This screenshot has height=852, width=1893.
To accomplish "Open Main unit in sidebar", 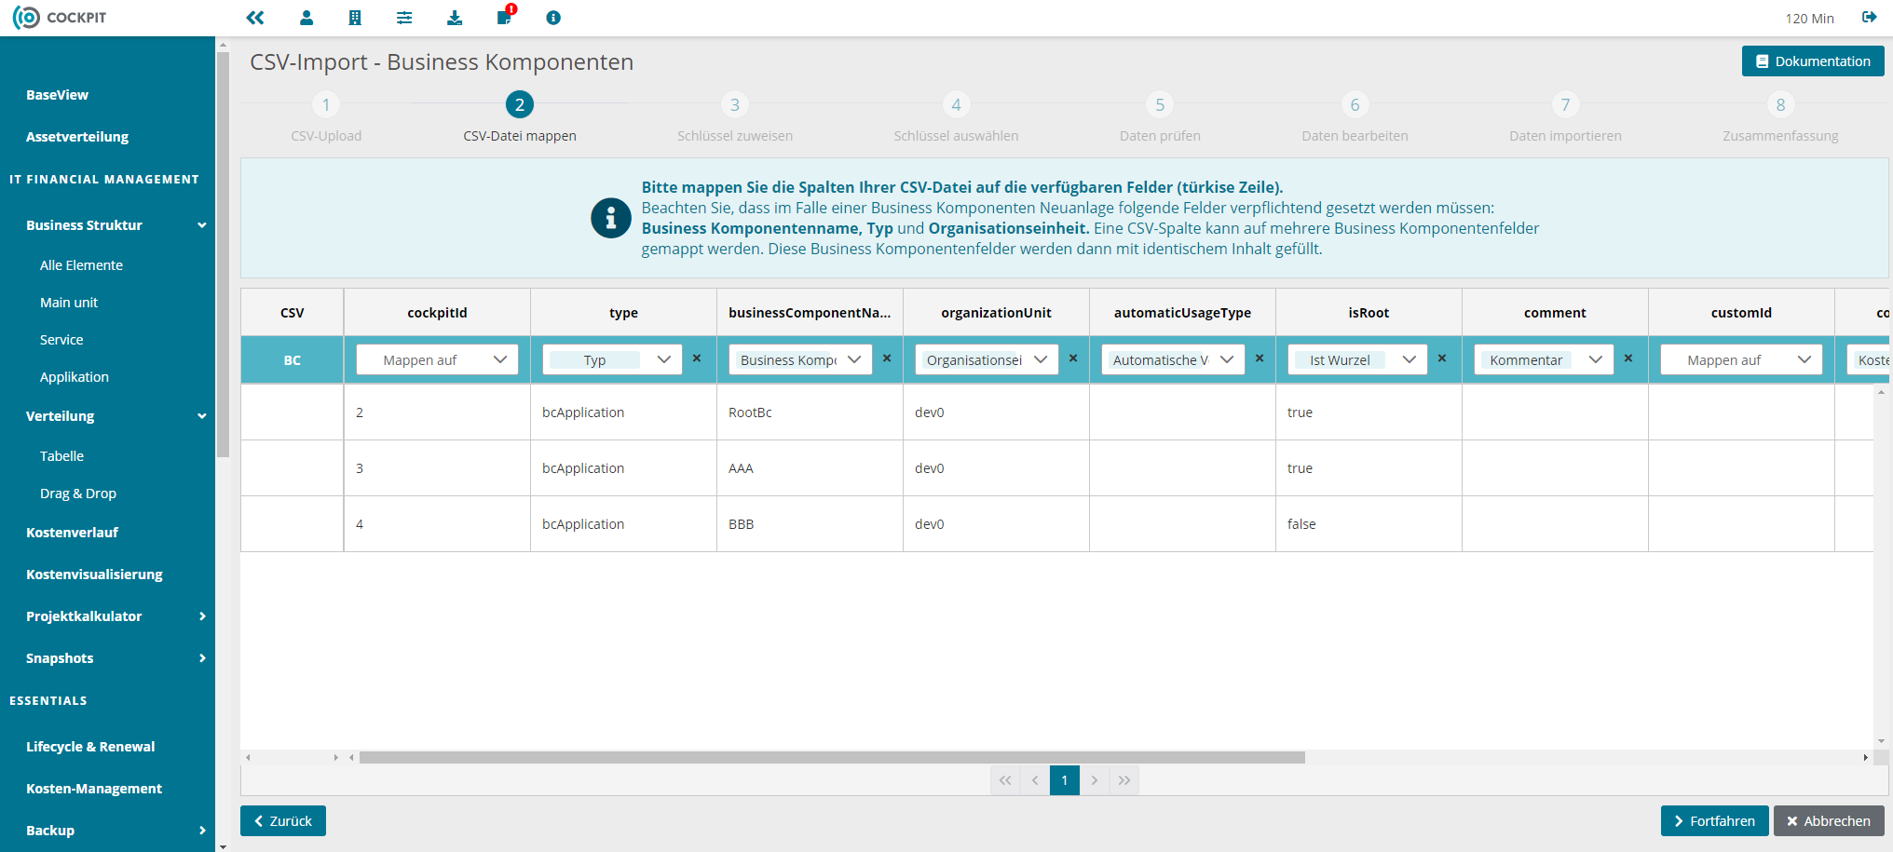I will coord(69,303).
